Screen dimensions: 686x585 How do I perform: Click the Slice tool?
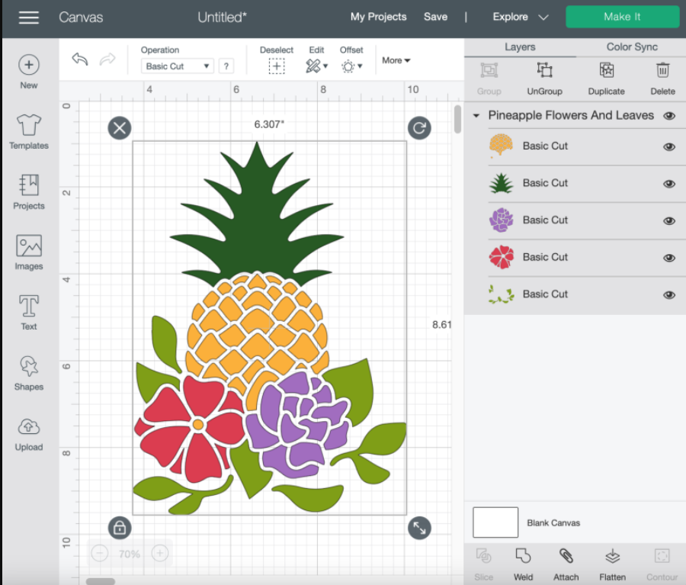483,556
